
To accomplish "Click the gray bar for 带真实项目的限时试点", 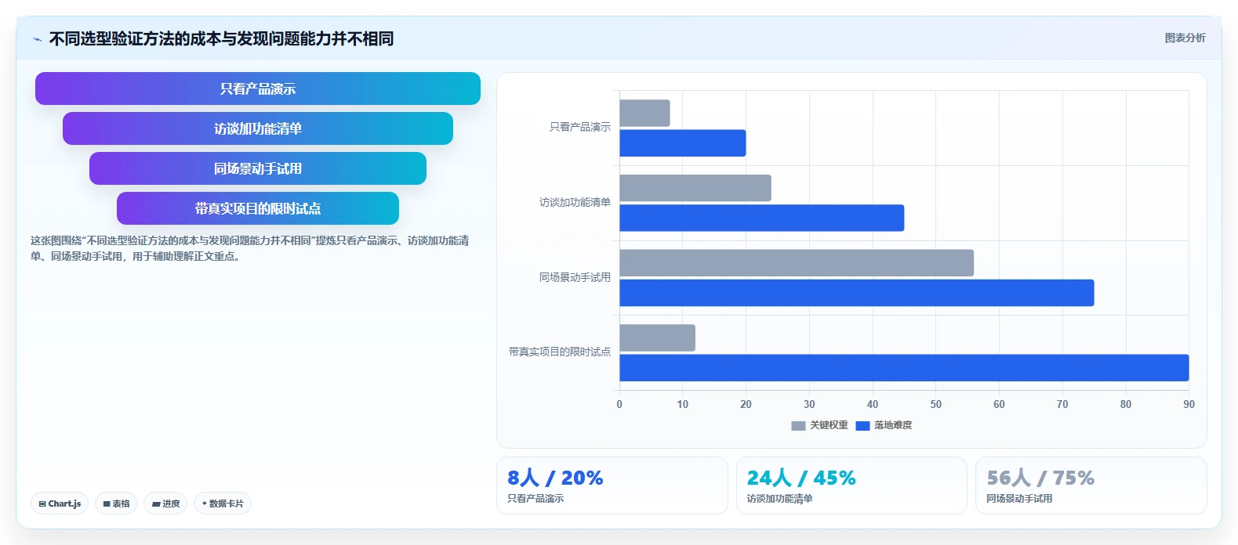I will tap(657, 337).
